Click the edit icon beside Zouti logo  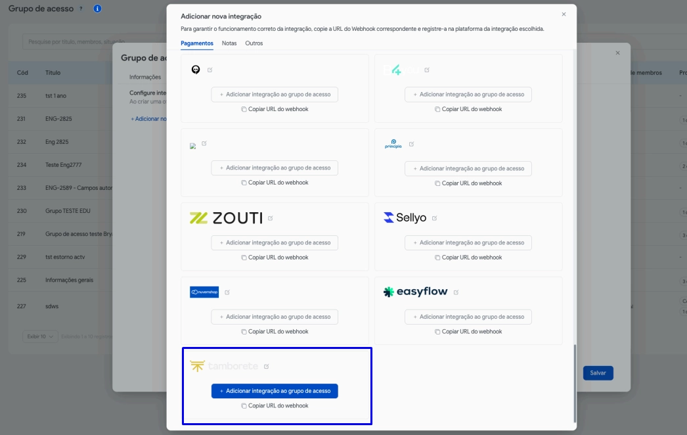[x=271, y=218]
